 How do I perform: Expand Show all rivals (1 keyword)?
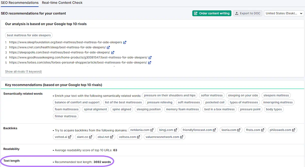pyautogui.click(x=23, y=72)
